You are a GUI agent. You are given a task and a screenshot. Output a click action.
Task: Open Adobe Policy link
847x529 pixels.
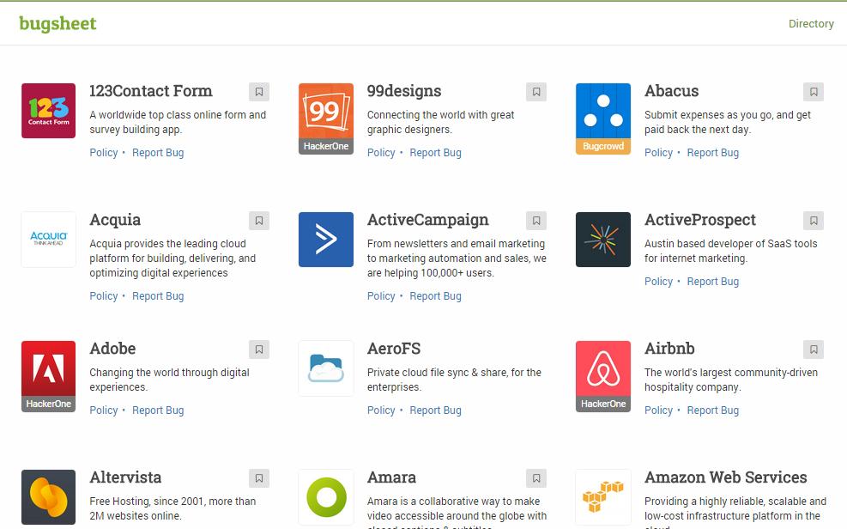[104, 410]
